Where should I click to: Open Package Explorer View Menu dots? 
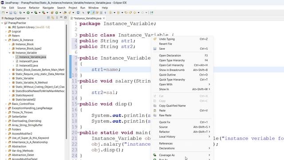point(57,18)
